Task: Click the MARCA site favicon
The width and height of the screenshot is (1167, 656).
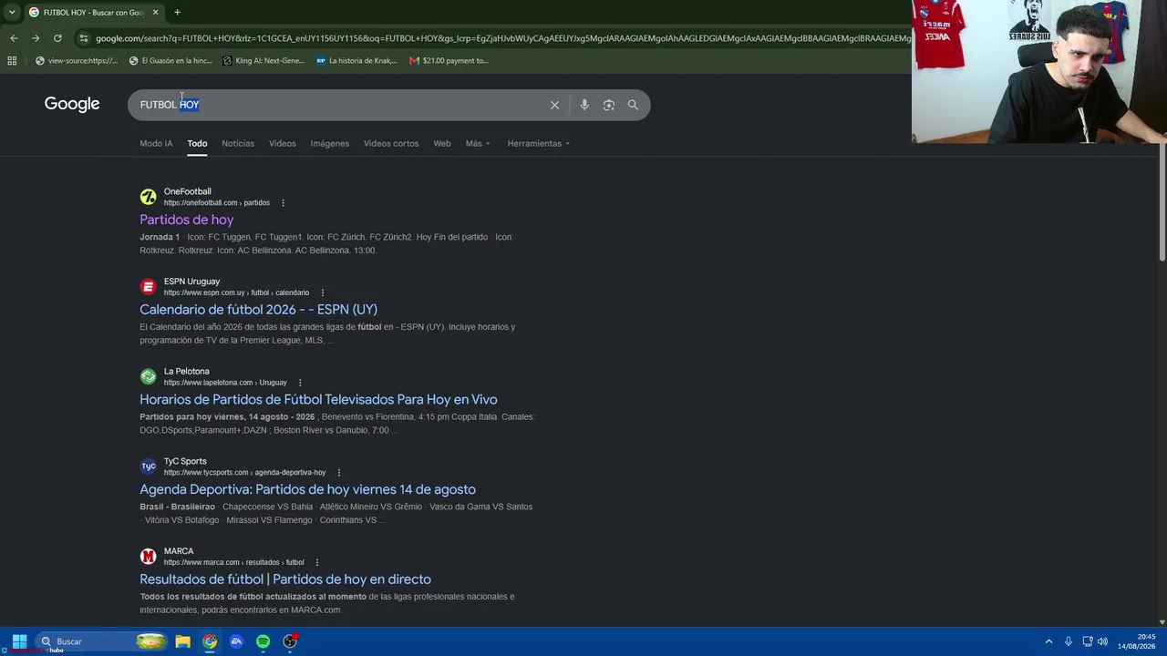Action: pos(148,557)
